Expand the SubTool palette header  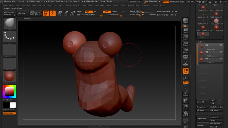point(202,42)
